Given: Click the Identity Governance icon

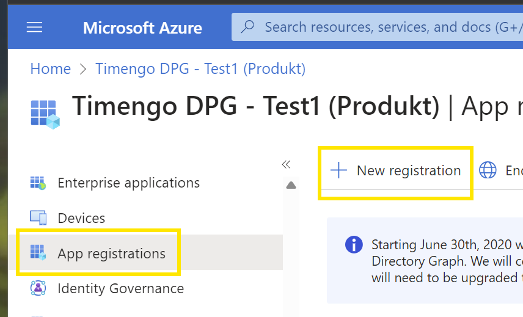Looking at the screenshot, I should point(38,288).
